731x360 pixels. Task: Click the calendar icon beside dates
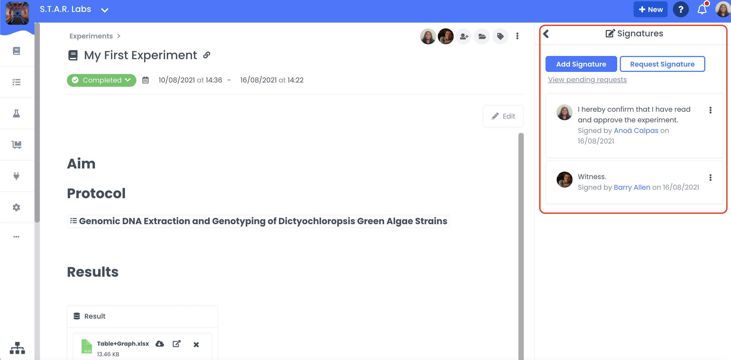(145, 80)
